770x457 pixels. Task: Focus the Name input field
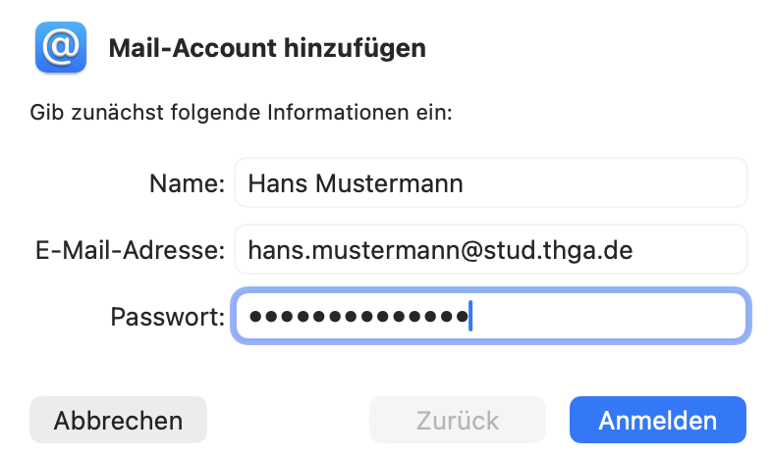491,182
